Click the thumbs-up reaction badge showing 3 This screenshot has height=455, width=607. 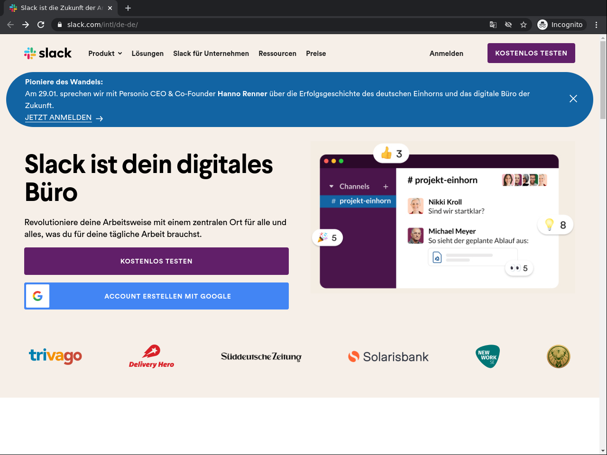[391, 154]
